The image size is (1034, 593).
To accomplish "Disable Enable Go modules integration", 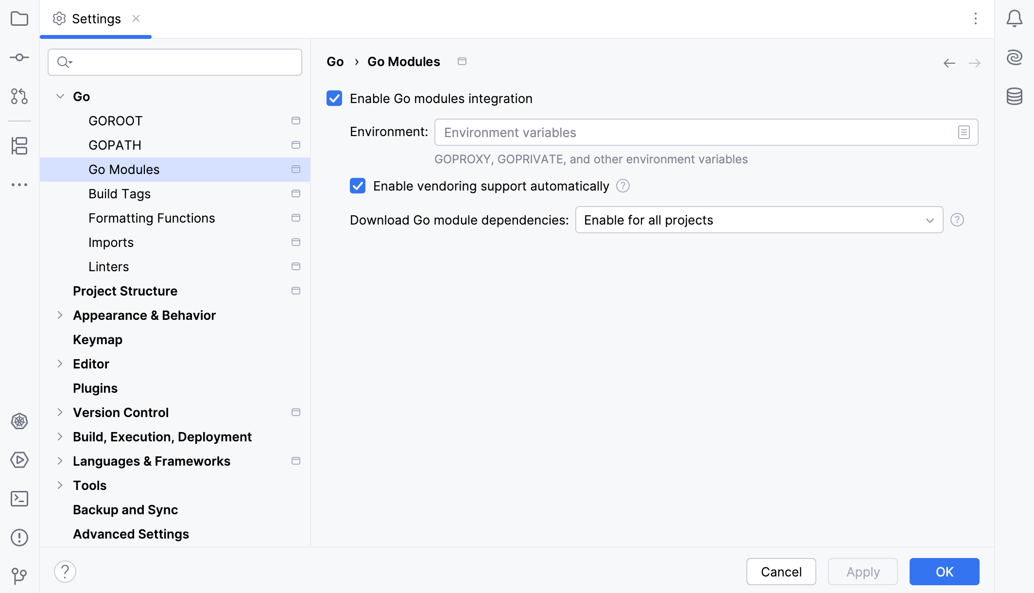I will [x=334, y=98].
